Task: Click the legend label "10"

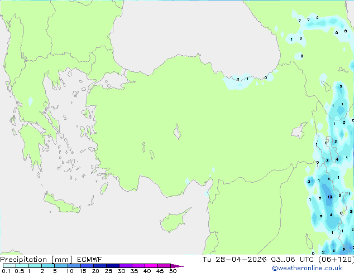Action: coord(70,271)
